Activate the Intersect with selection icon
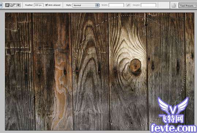 point(19,5)
